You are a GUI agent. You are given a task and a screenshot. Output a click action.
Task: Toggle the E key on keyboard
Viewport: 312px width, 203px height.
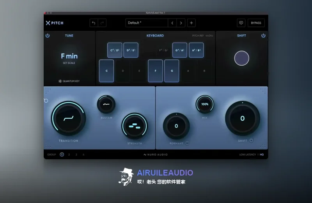coord(139,71)
